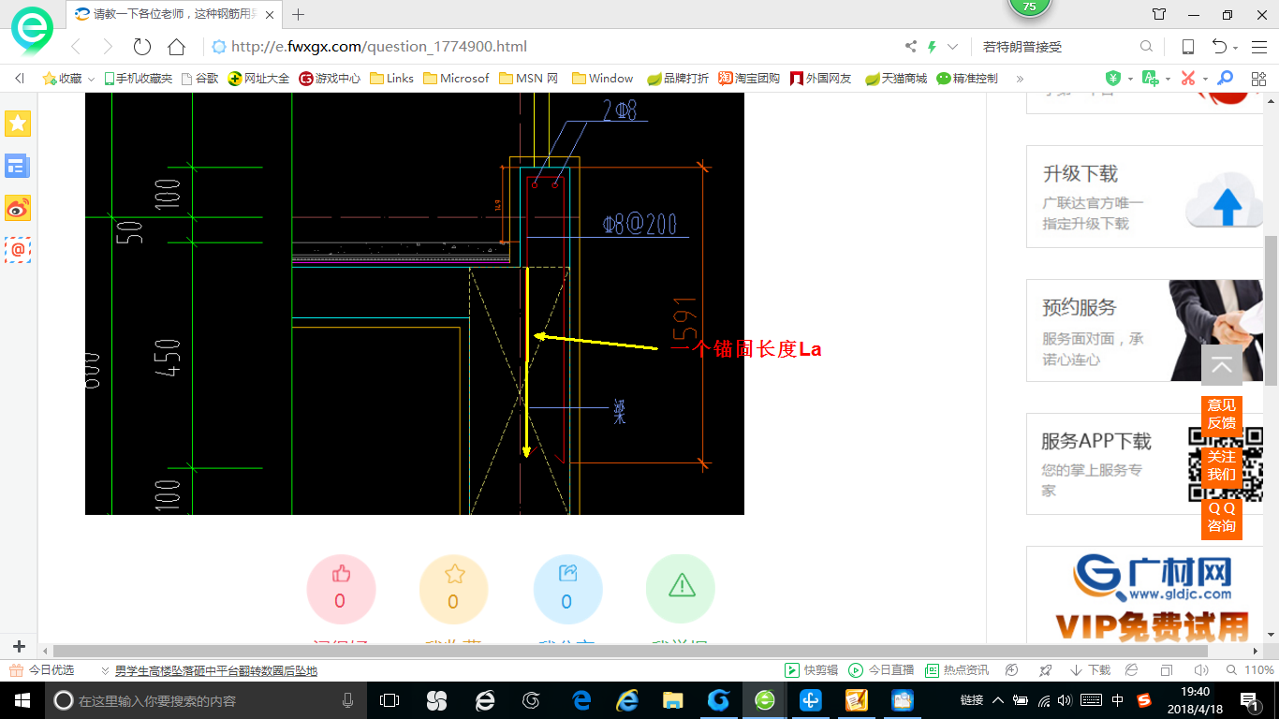Open the browser main menu icon
This screenshot has height=719, width=1279.
click(1257, 47)
